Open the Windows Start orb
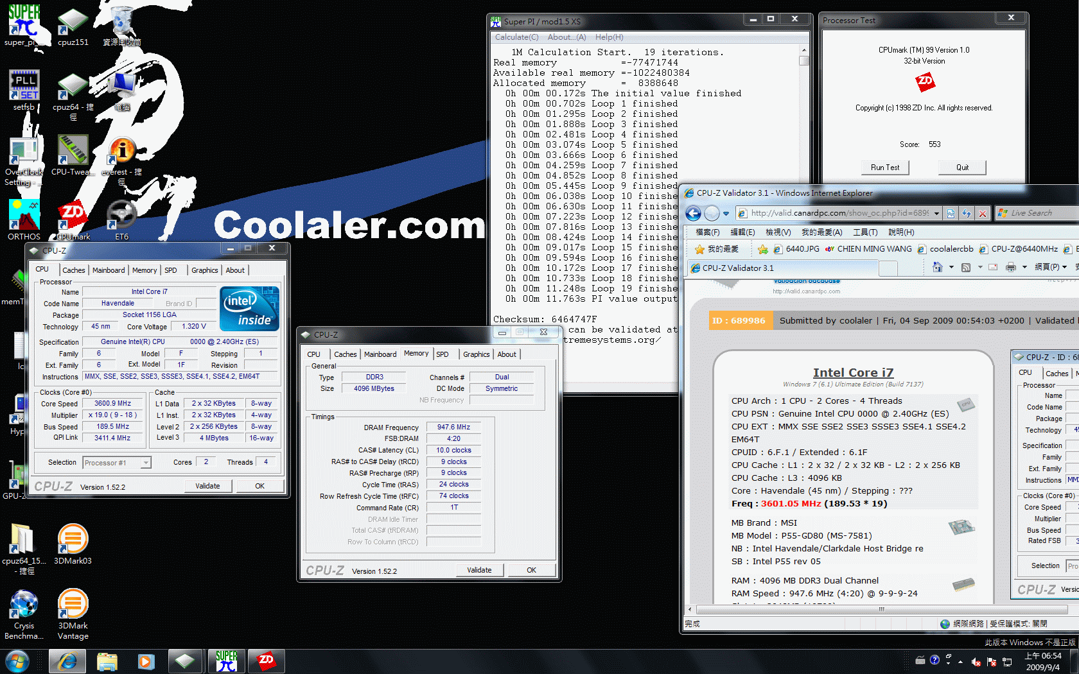Screen dimensions: 1079x674 tap(17, 661)
